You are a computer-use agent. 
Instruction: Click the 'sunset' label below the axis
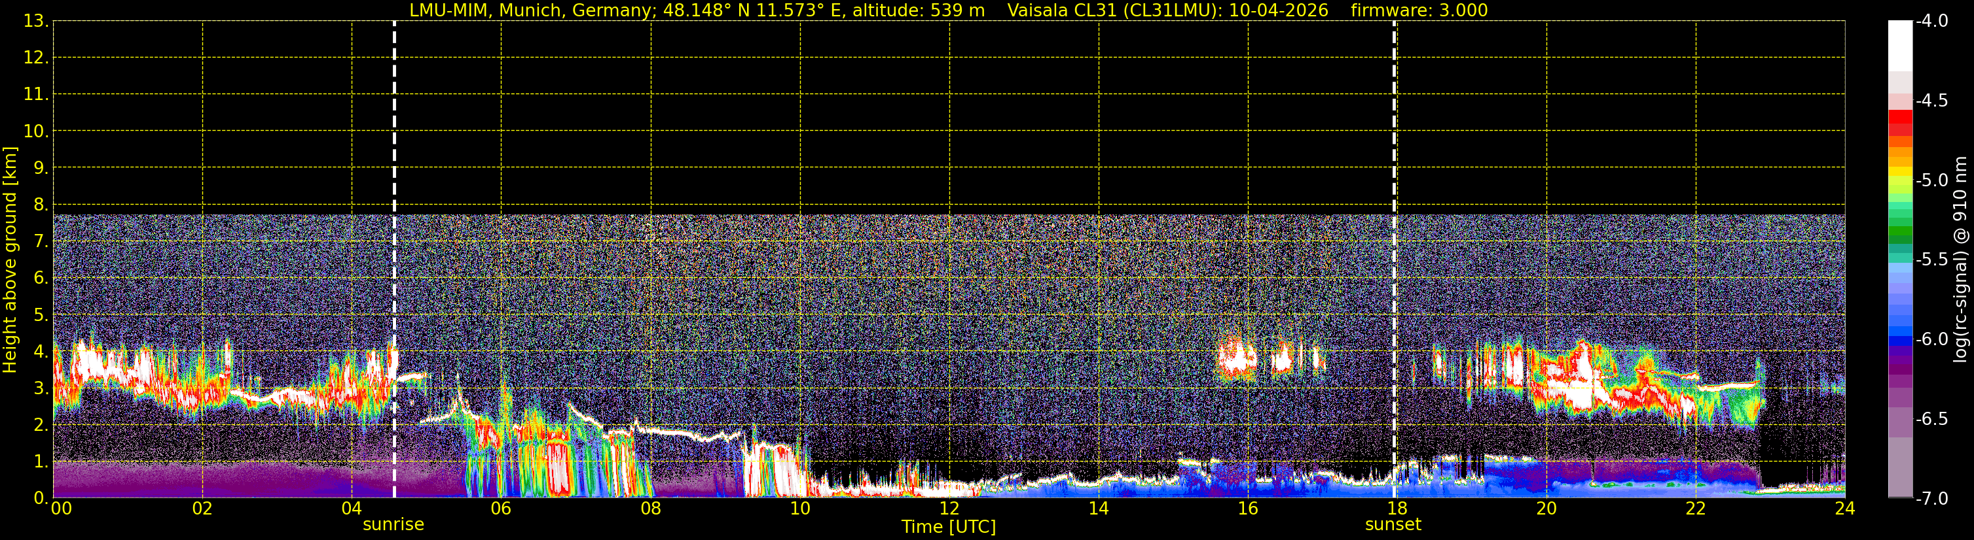pyautogui.click(x=1393, y=525)
